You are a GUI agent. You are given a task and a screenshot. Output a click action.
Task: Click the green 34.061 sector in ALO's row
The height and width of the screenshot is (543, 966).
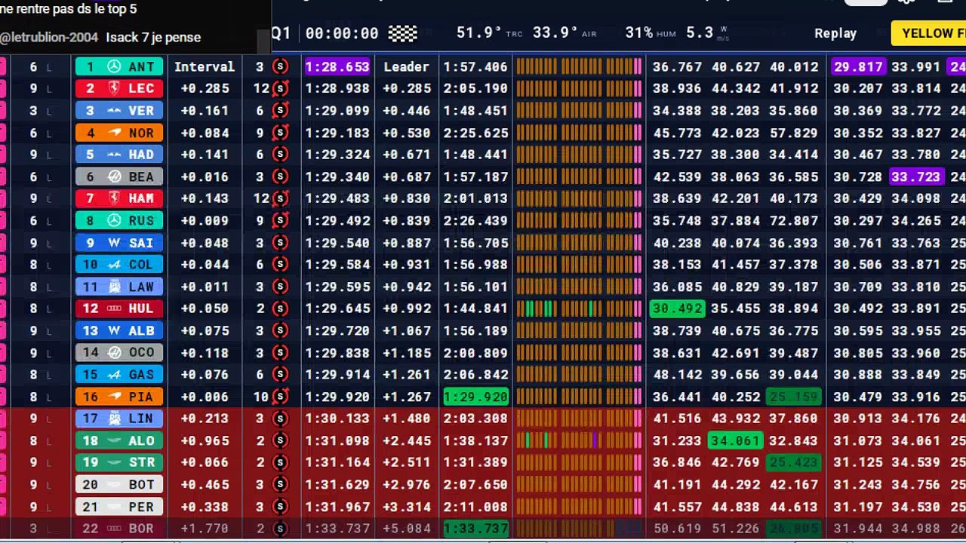[x=735, y=441]
